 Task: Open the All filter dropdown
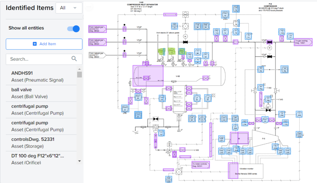(69, 8)
